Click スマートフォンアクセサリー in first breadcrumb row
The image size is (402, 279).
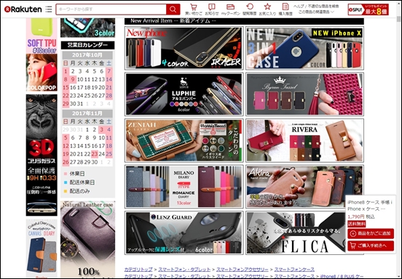tap(243, 270)
